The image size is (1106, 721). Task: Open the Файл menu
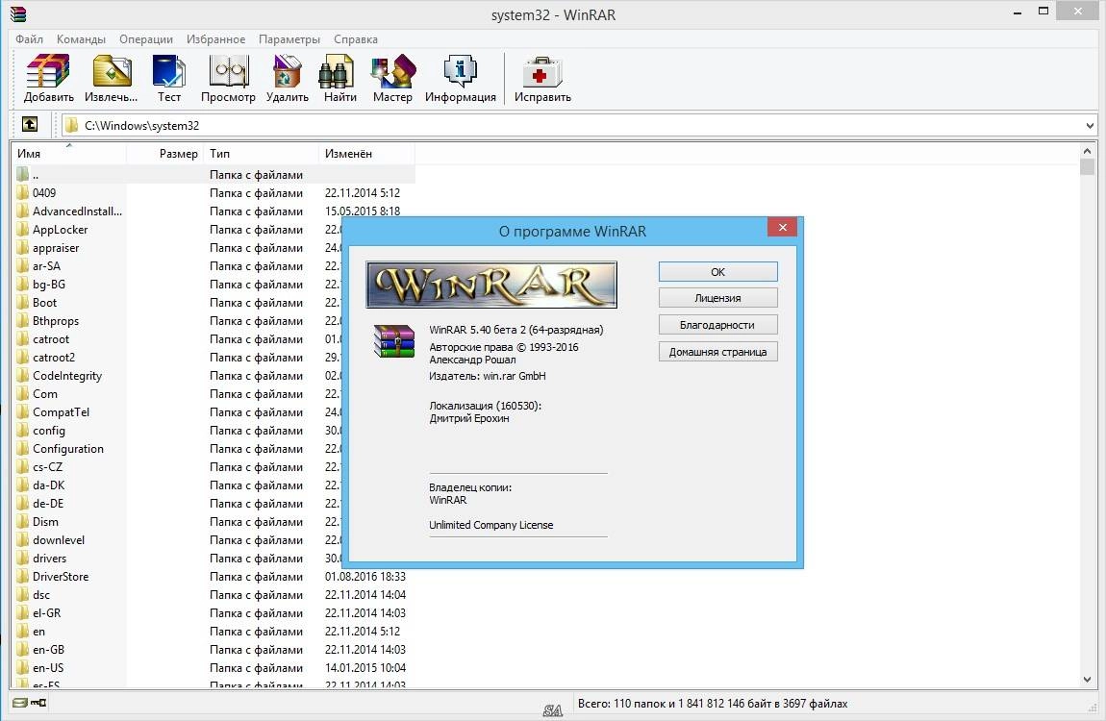pyautogui.click(x=30, y=39)
